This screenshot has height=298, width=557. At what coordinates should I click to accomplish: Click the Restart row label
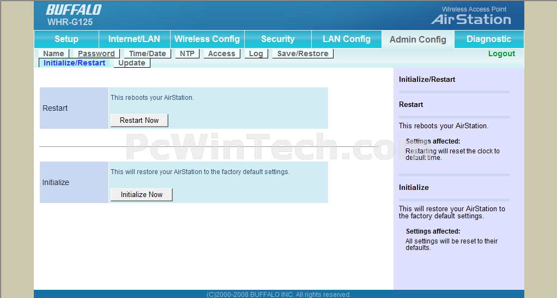[55, 108]
